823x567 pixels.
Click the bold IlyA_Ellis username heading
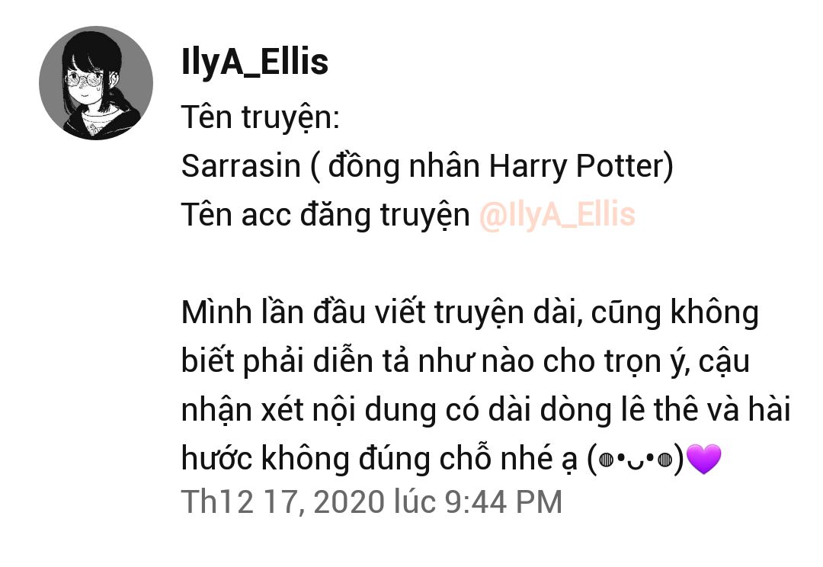tap(255, 62)
